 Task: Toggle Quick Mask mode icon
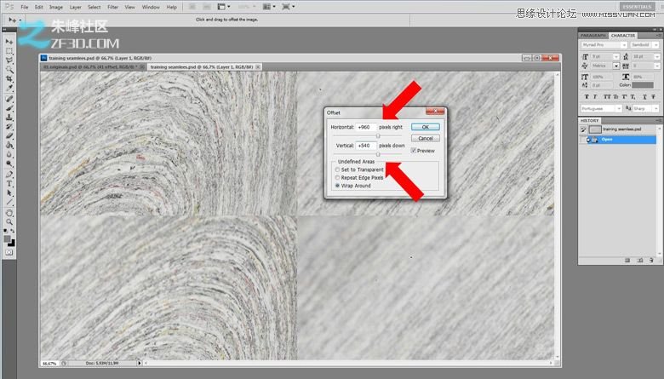[9, 252]
